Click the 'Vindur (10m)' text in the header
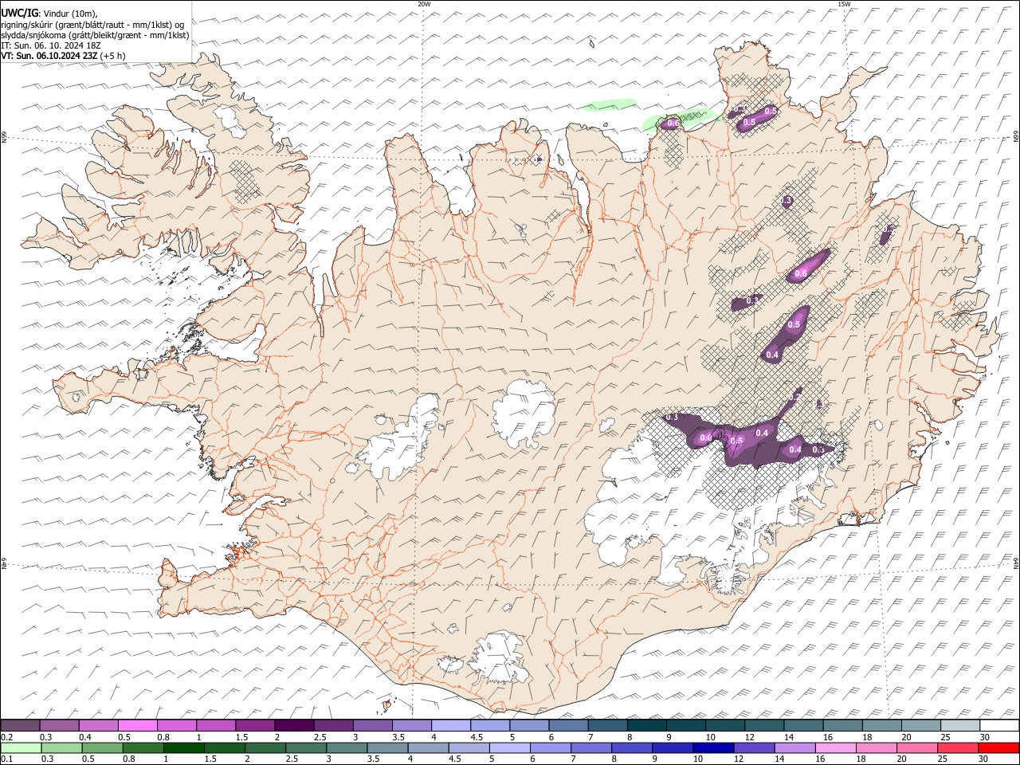1020x765 pixels. [x=69, y=14]
